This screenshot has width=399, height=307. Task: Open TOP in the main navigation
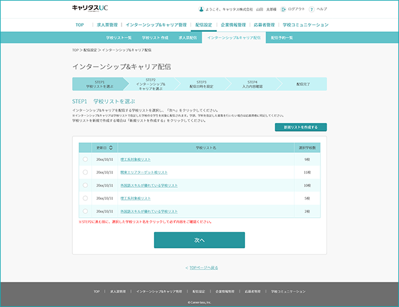(x=80, y=25)
